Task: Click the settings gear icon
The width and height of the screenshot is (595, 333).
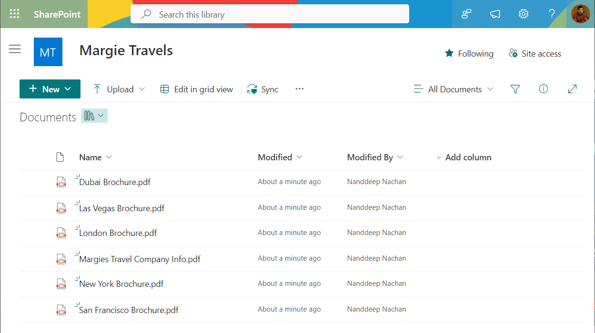Action: click(x=524, y=14)
